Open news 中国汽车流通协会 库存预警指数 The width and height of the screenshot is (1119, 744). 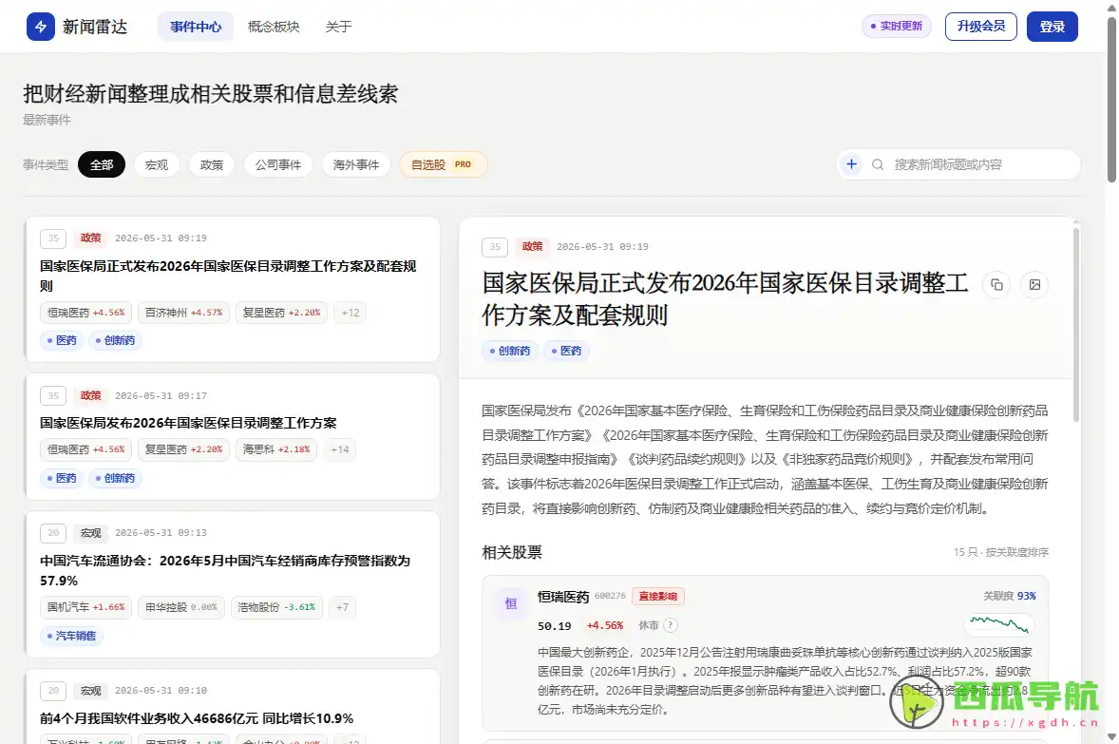[x=225, y=570]
